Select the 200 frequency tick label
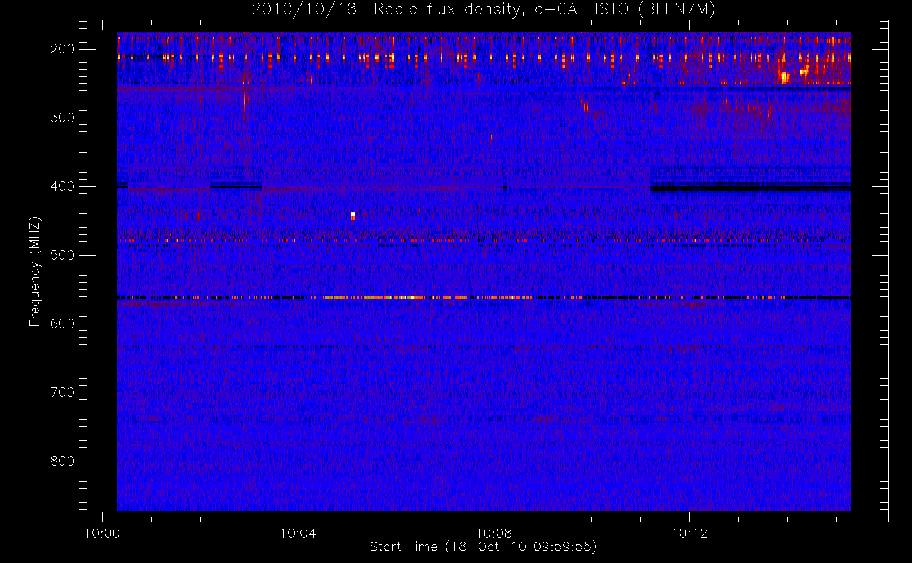This screenshot has height=563, width=912. tap(62, 49)
